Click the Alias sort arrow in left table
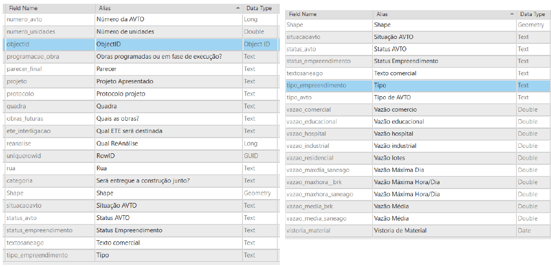 click(x=238, y=7)
